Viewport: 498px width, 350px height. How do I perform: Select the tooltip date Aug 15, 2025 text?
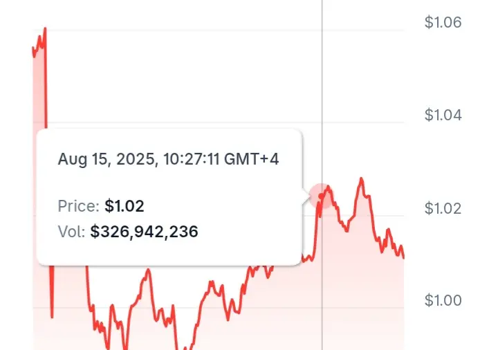pos(108,159)
